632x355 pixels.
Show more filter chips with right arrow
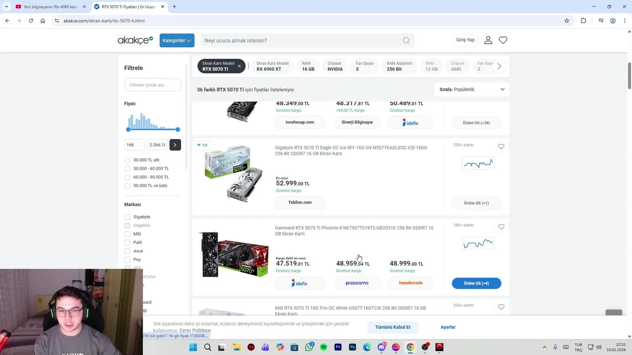(499, 66)
